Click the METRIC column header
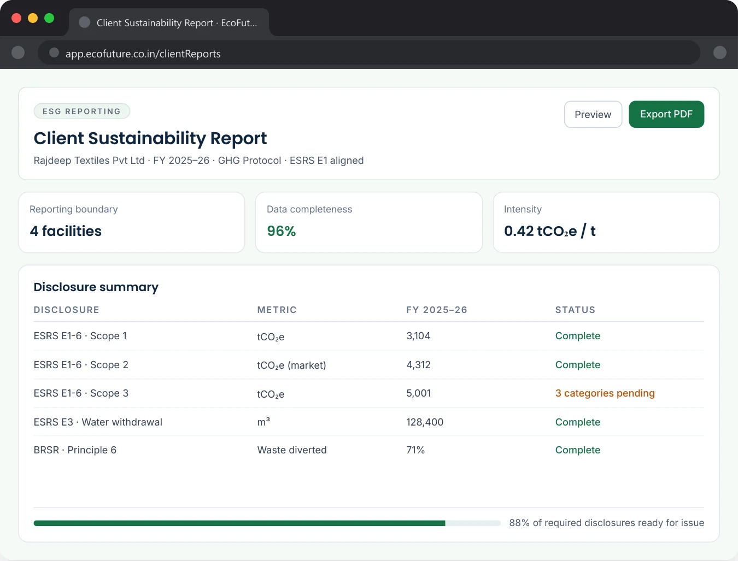This screenshot has height=561, width=738. click(x=277, y=310)
